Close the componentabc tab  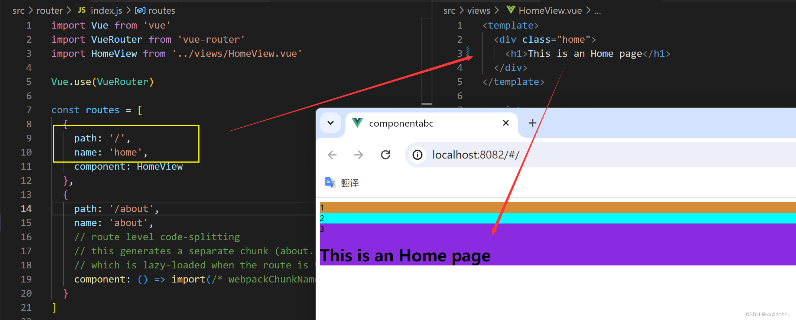click(x=506, y=123)
